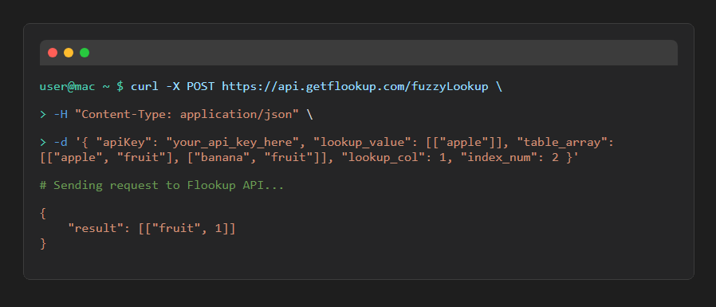
Task: Click the red close window dot
Action: pos(53,53)
